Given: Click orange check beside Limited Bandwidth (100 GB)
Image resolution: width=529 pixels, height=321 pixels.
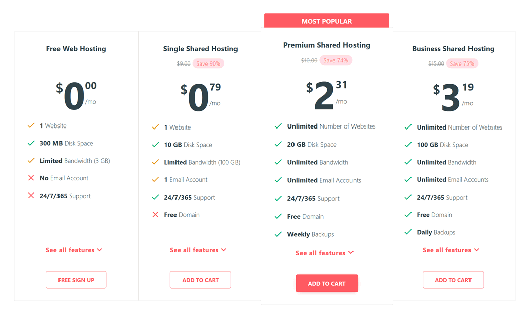Looking at the screenshot, I should (x=155, y=162).
